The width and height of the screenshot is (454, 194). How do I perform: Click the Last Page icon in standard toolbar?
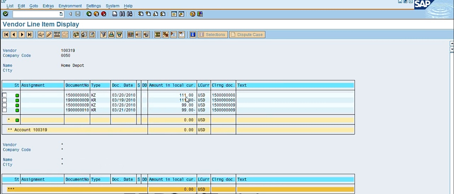tap(163, 14)
